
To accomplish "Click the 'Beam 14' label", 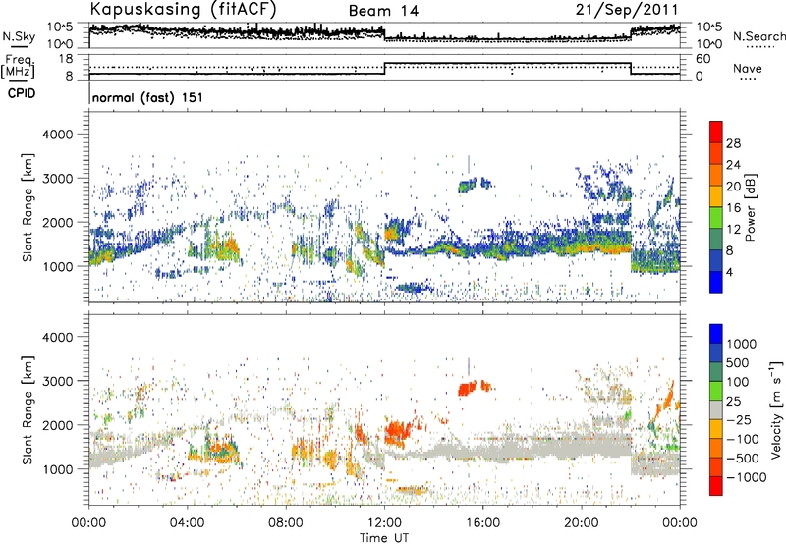I will click(383, 11).
